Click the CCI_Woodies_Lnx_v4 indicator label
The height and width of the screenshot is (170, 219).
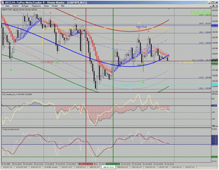point(17,94)
